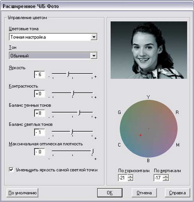The image size is (194, 202).
Task: Click the Максимальная оптическая плотность slider thumb
Action: click(93, 151)
